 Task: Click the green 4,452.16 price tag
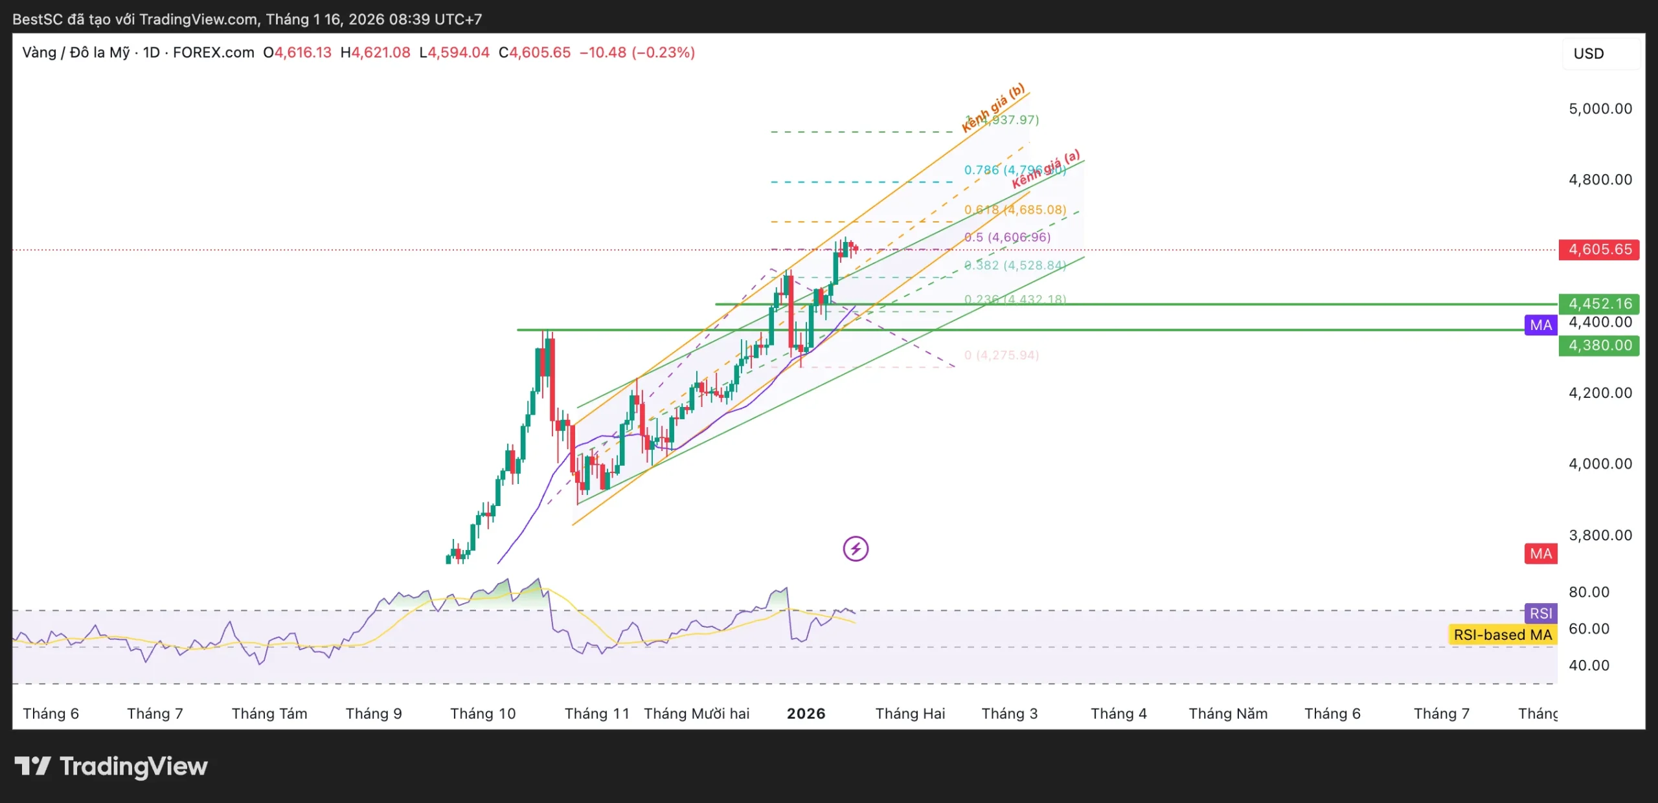(x=1599, y=303)
